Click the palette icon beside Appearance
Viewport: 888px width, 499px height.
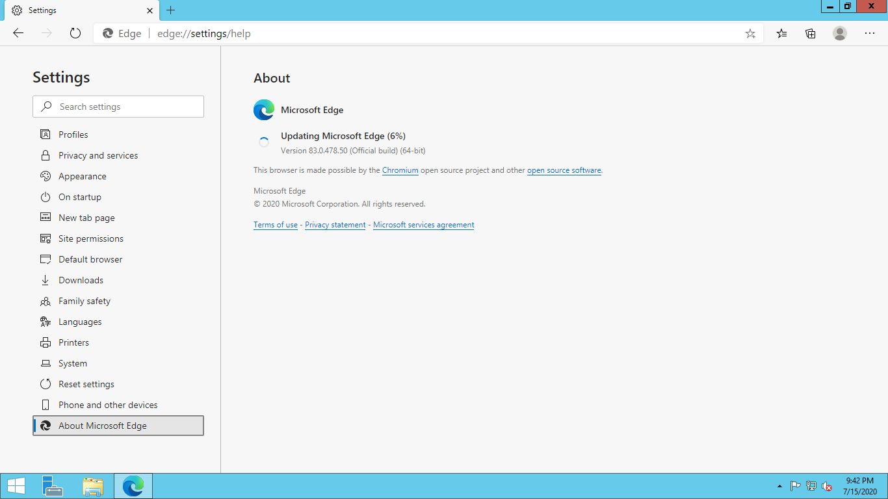pos(46,176)
